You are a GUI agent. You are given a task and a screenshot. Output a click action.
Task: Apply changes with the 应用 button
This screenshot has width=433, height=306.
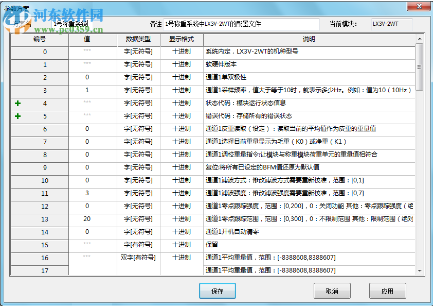coord(387,291)
